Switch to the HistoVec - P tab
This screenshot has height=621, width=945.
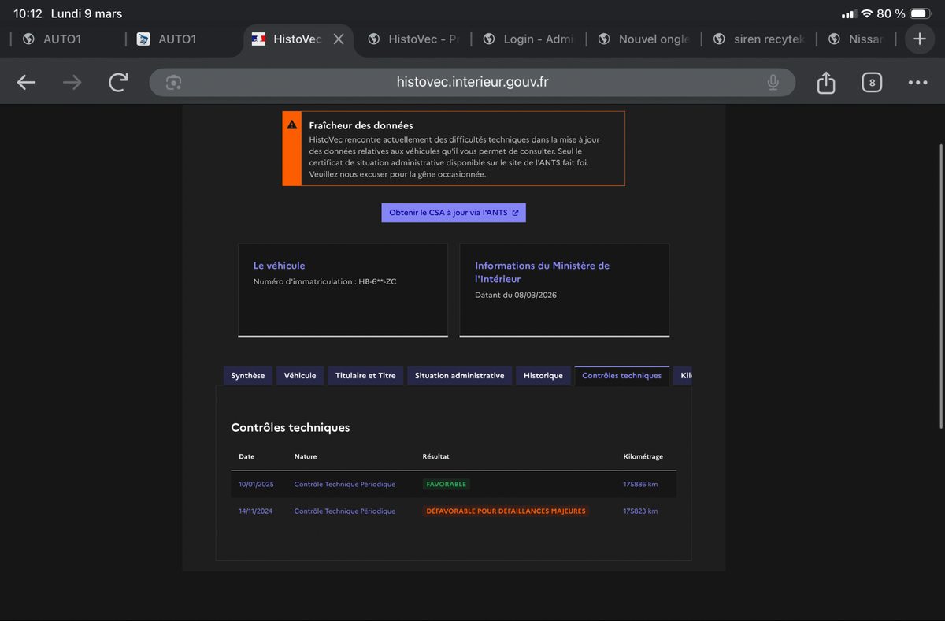click(413, 39)
